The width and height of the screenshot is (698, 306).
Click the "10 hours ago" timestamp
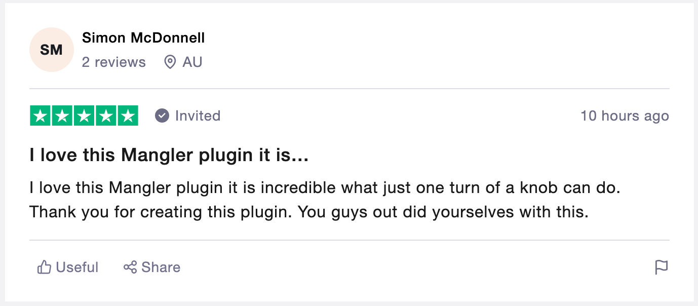tap(625, 116)
